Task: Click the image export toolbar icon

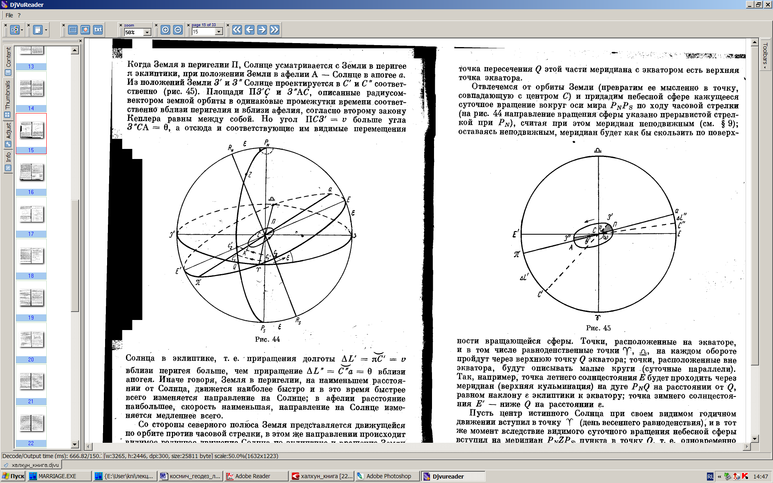Action: click(x=85, y=30)
